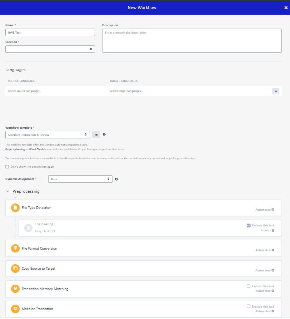The image size is (290, 319).
Task: Open the Workflow template dropdown
Action: (x=47, y=135)
